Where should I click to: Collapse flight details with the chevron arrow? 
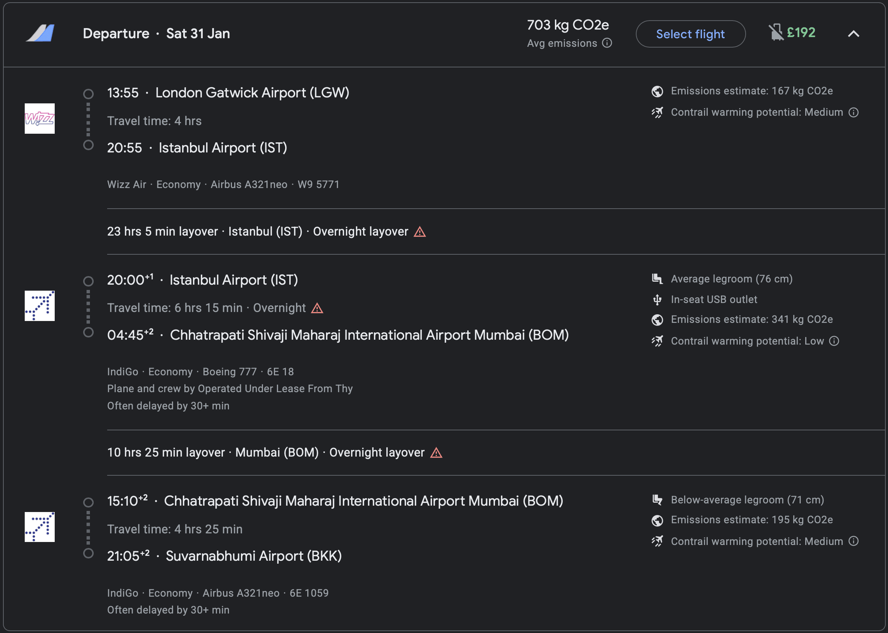click(853, 34)
